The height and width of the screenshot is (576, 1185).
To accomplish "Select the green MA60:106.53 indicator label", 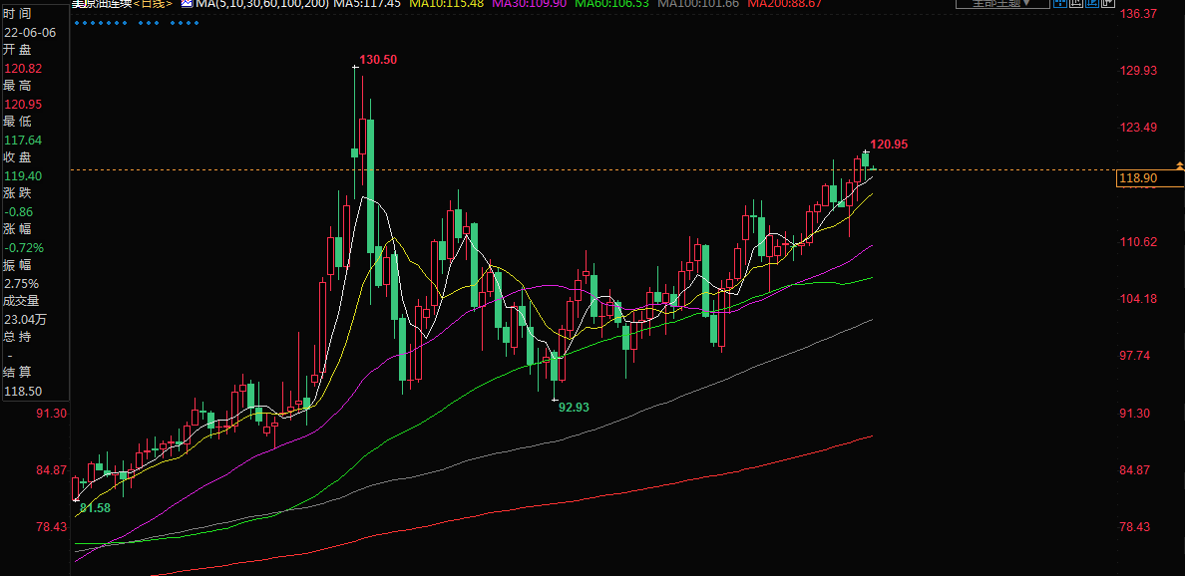I will pos(612,4).
